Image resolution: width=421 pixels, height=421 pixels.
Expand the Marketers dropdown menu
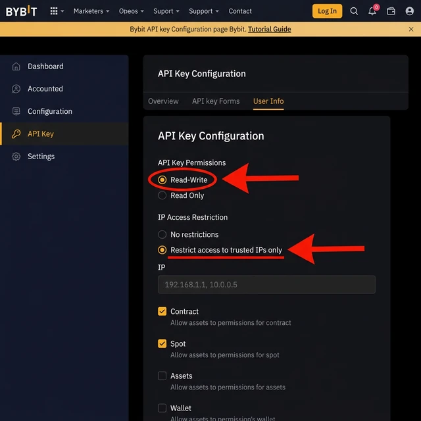91,11
